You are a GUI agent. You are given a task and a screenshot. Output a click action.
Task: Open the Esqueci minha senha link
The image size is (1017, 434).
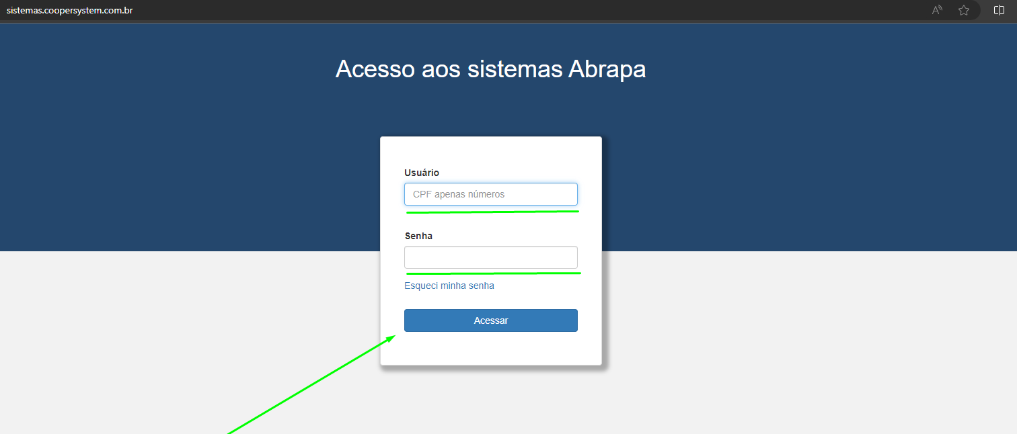click(x=449, y=286)
